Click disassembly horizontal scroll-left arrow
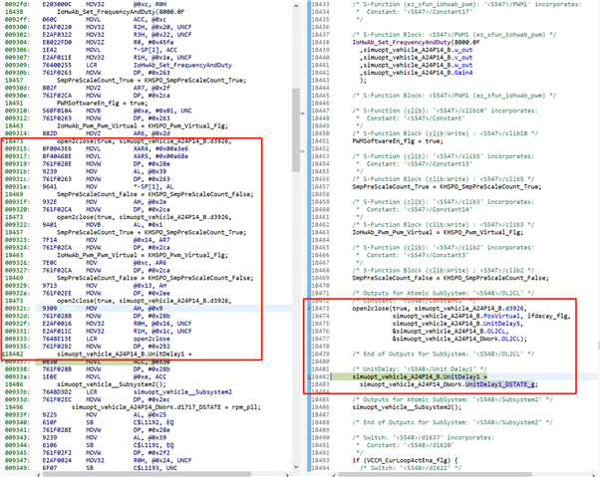 tap(38, 474)
